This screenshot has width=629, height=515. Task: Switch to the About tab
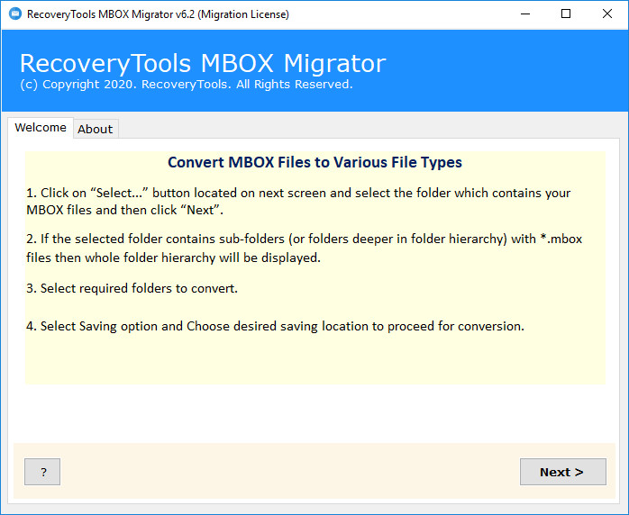(96, 129)
